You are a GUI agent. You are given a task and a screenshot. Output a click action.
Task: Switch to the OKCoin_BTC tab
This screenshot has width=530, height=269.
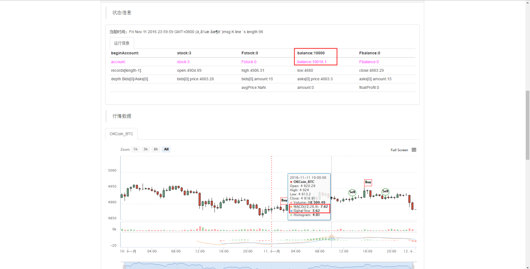(x=121, y=134)
